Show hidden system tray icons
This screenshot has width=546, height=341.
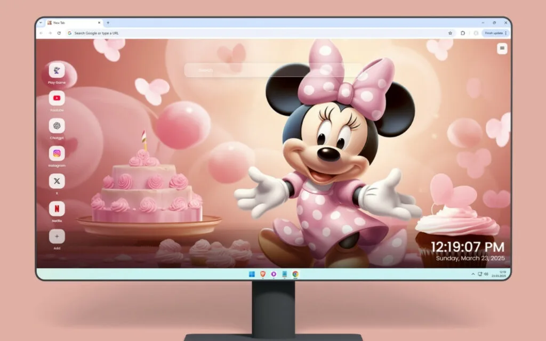[x=473, y=274]
